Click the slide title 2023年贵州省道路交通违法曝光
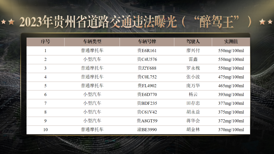 coord(98,22)
